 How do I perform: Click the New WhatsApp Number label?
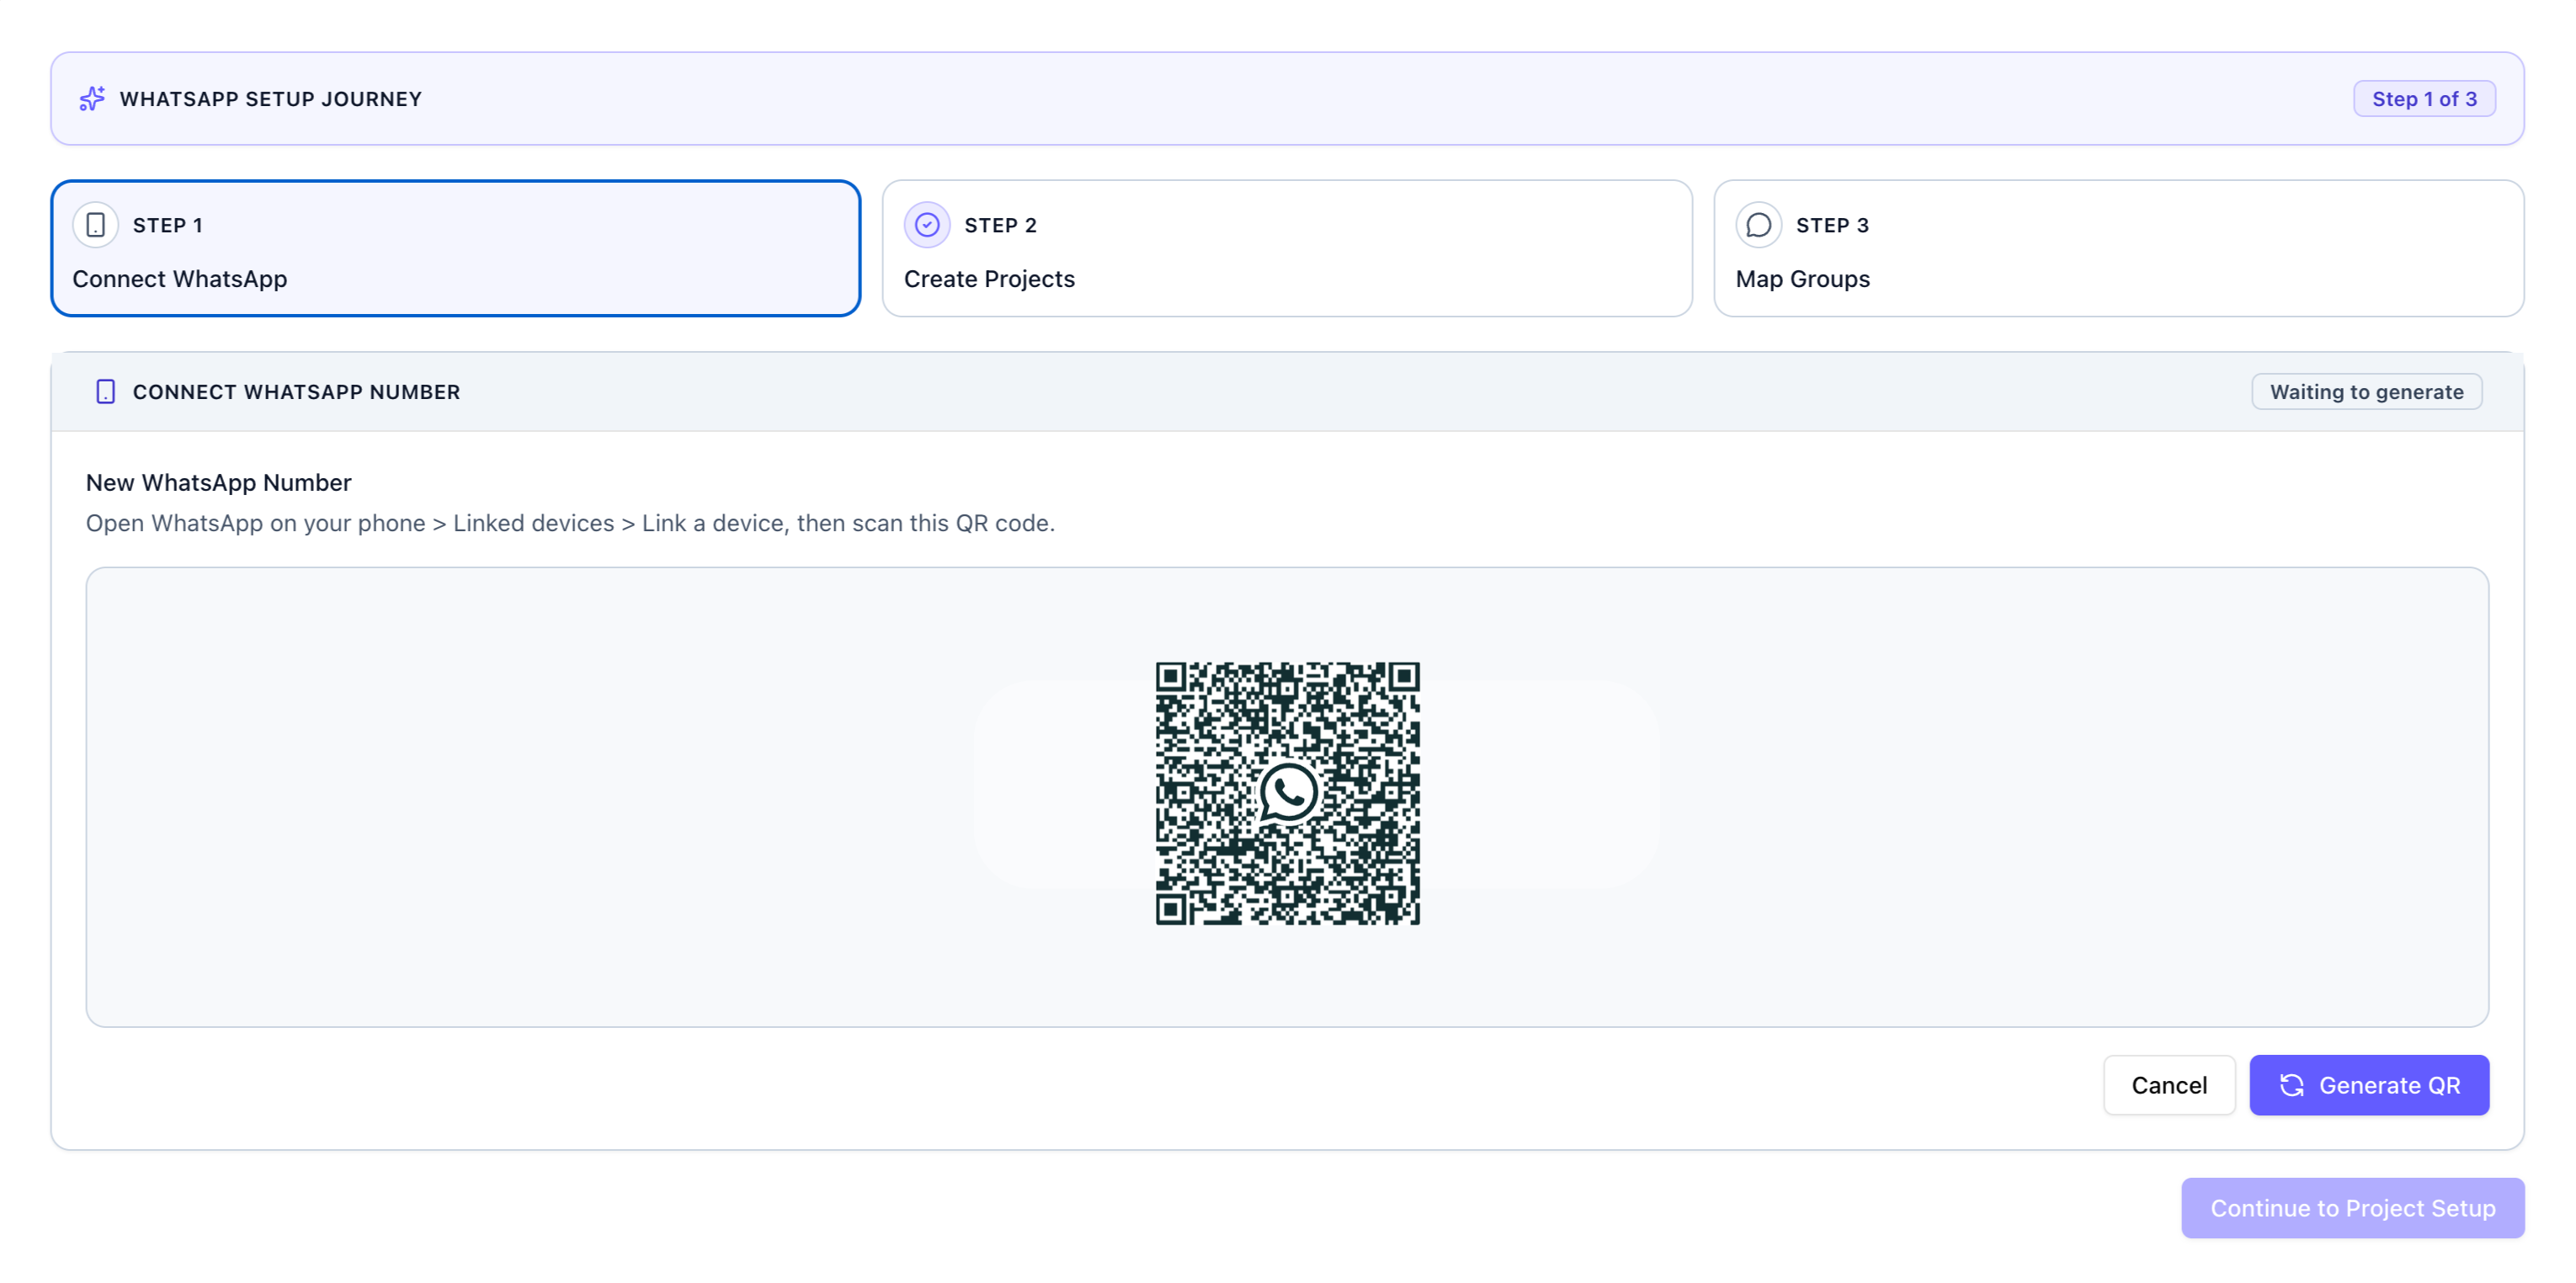tap(219, 483)
